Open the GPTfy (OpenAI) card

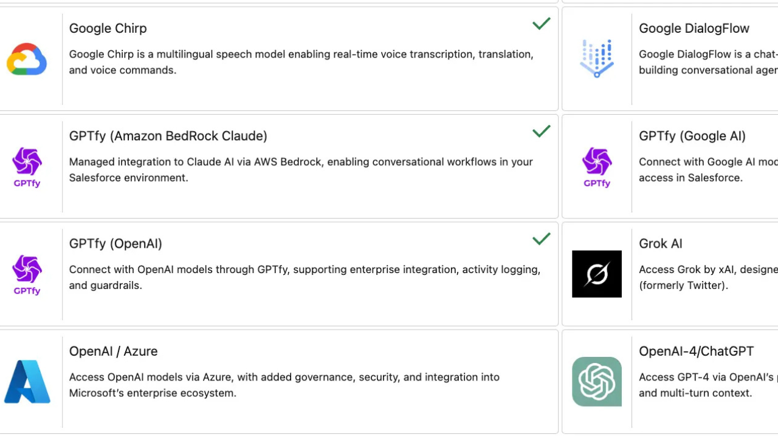(115, 243)
